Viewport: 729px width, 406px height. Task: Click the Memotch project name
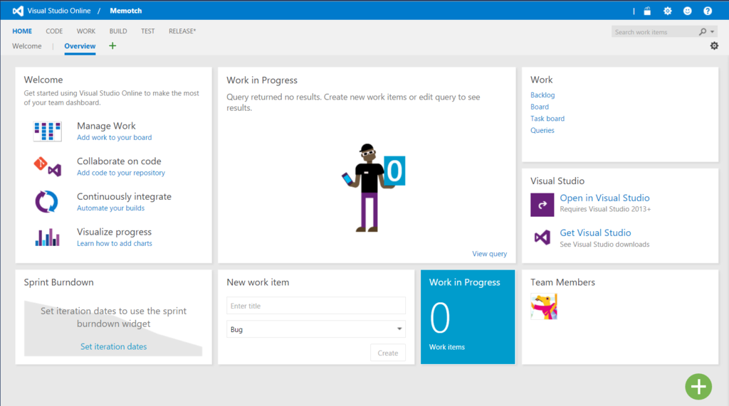click(126, 11)
